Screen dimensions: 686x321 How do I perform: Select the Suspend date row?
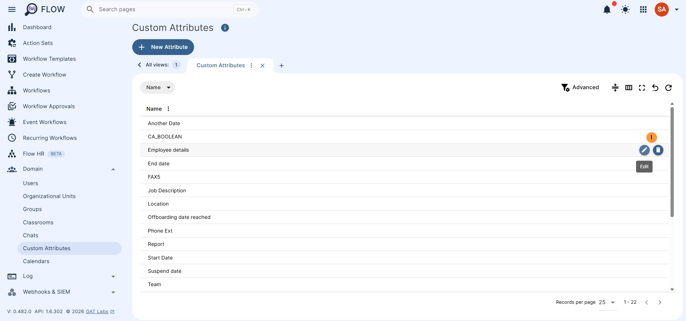click(x=405, y=271)
